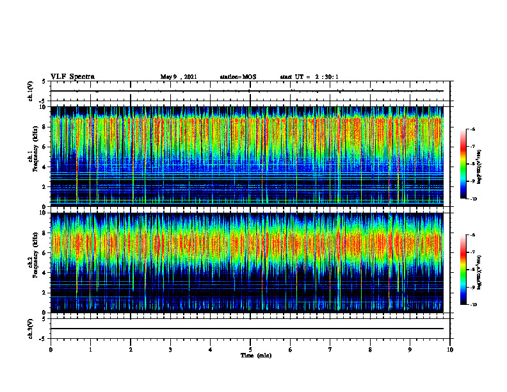This screenshot has width=507, height=392.
Task: Click the "4" kHz tick on ch.2 frequency axis
Action: click(x=45, y=273)
